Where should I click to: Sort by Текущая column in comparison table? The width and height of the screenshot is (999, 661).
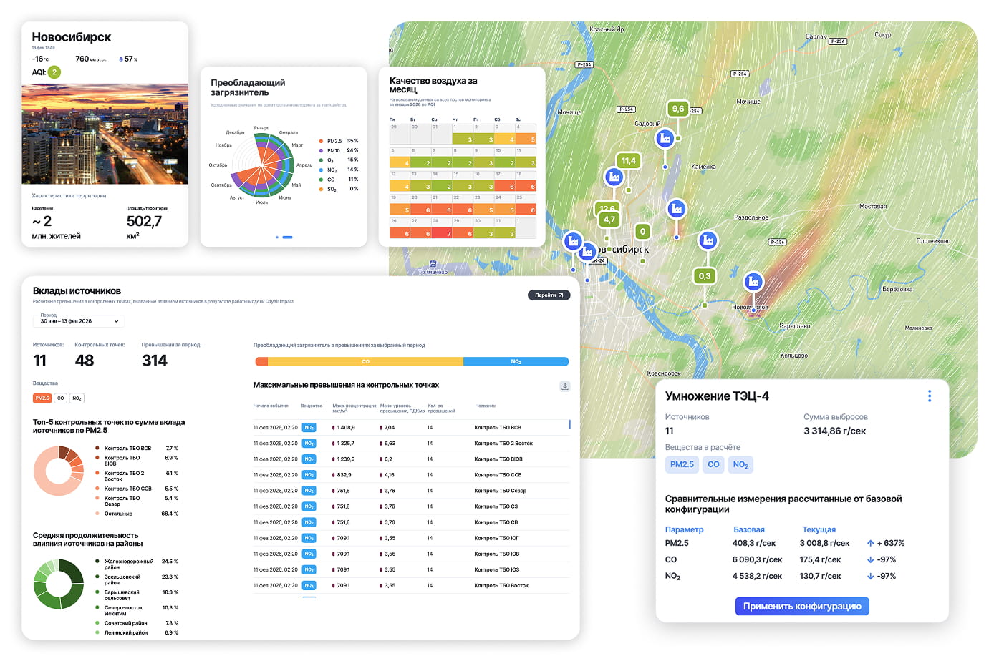click(x=819, y=530)
